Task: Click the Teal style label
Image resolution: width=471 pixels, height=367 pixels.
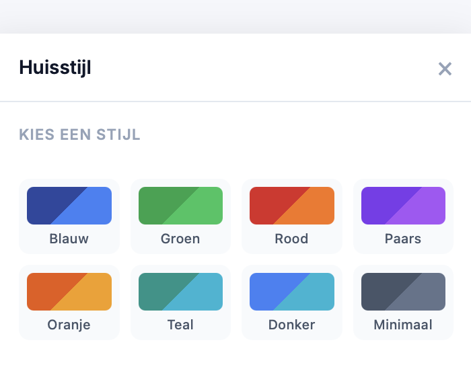Action: pyautogui.click(x=180, y=325)
